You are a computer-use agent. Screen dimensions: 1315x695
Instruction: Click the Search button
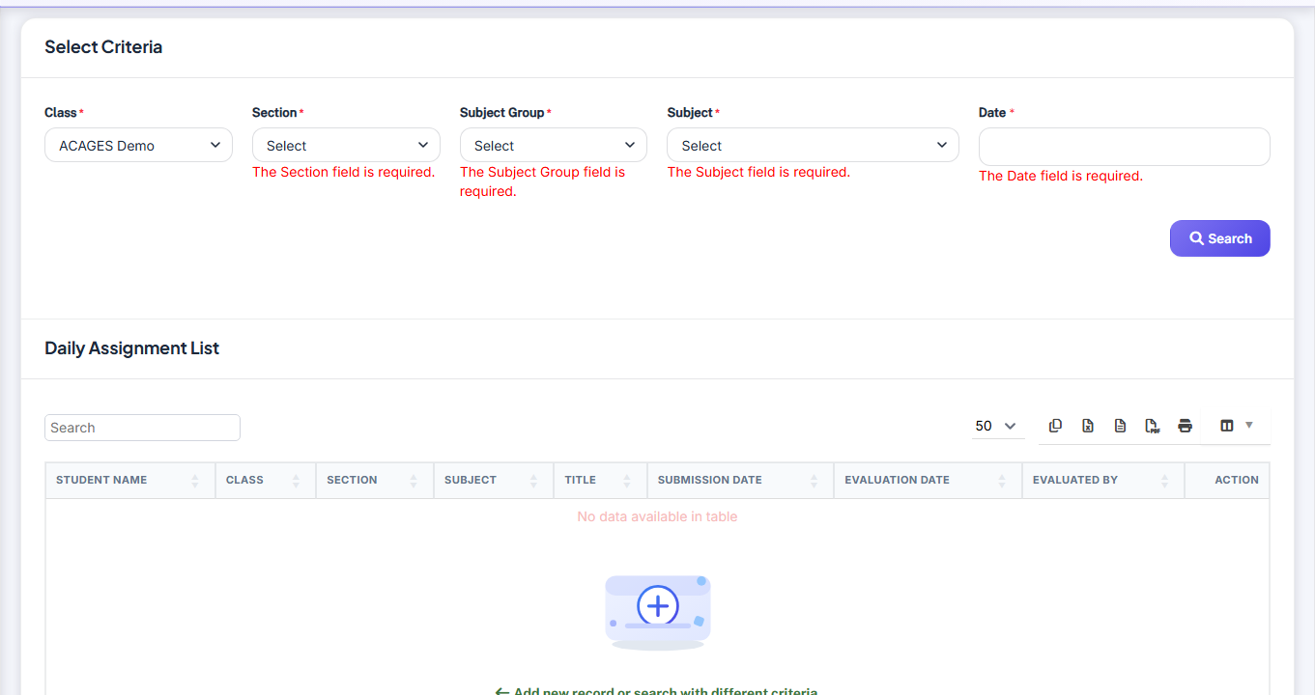pos(1219,238)
